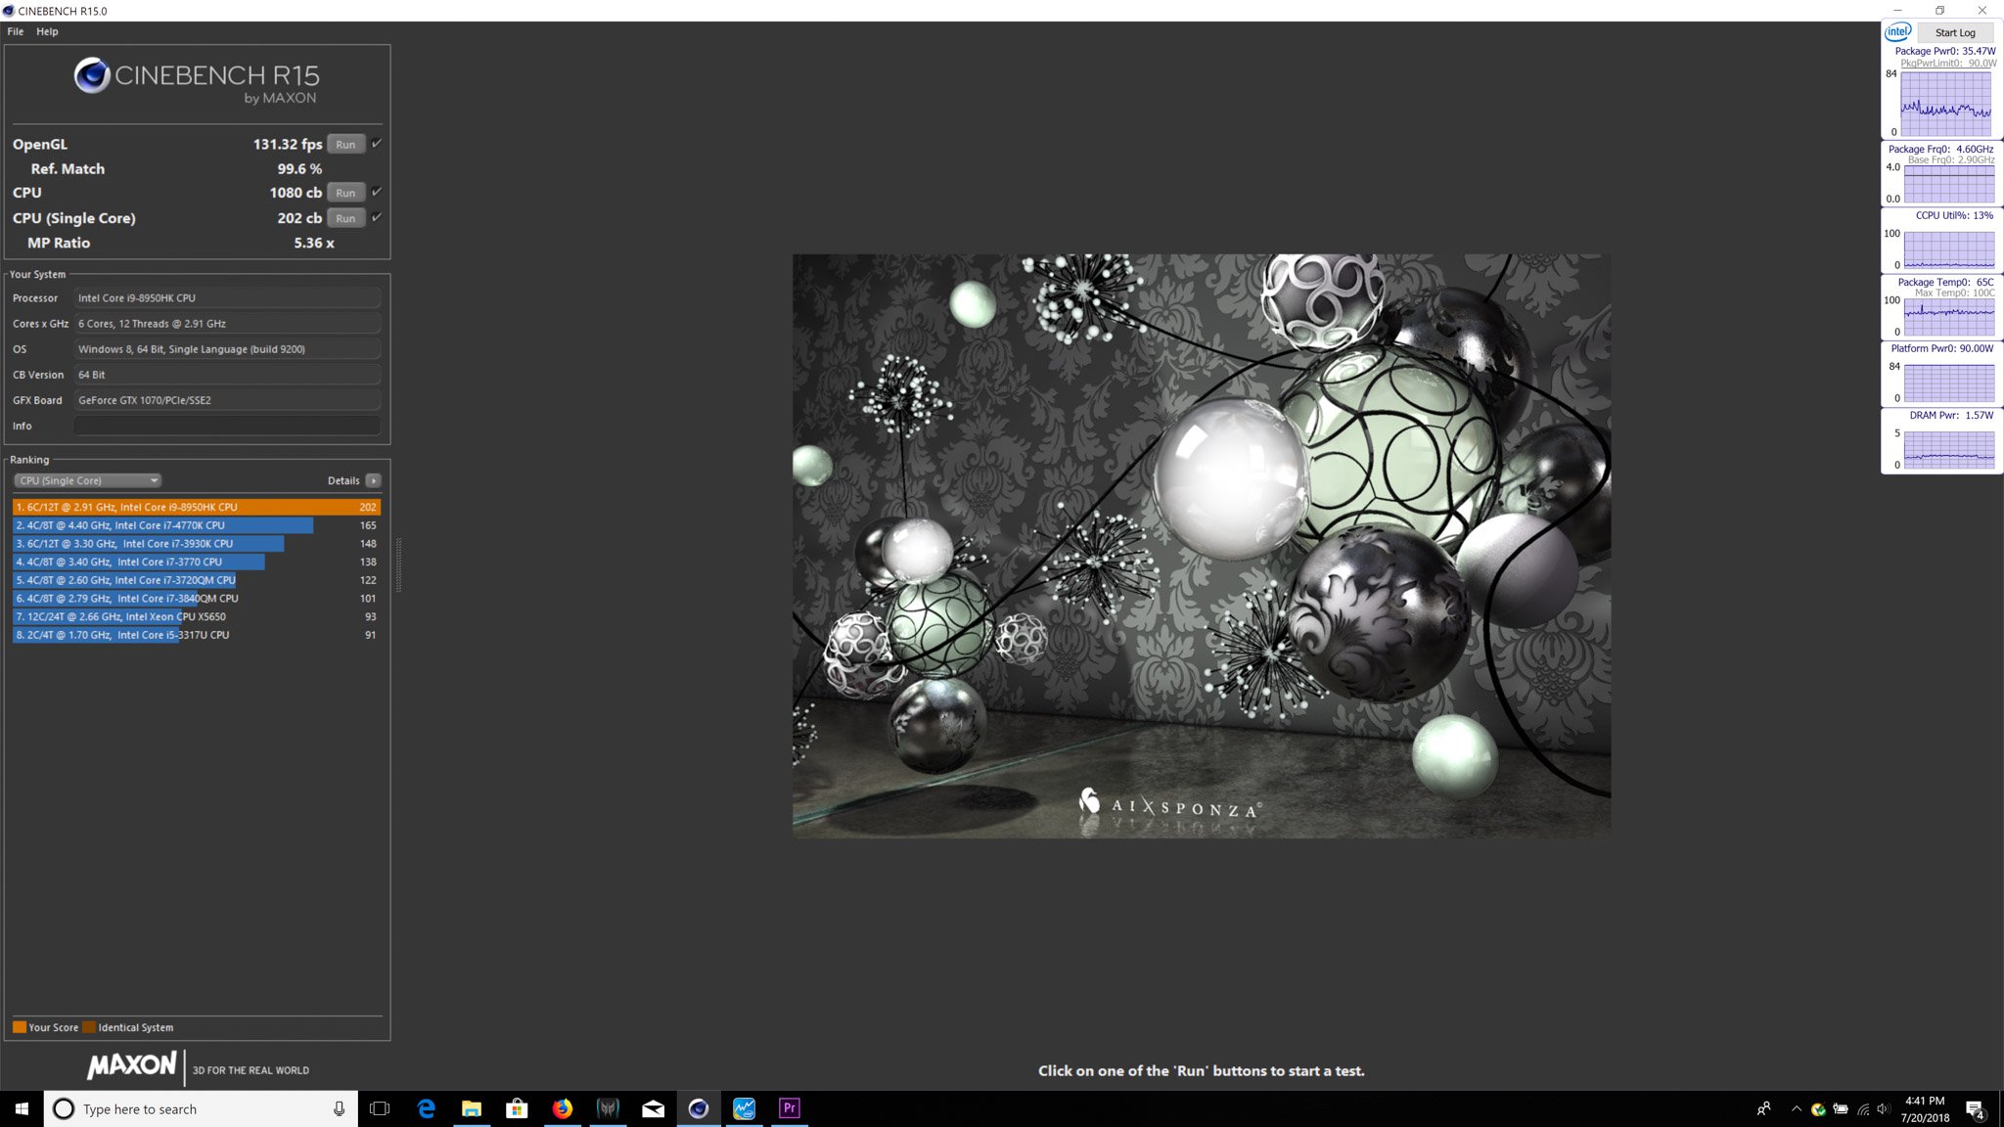Click the rendered spheres preview image

(1202, 546)
